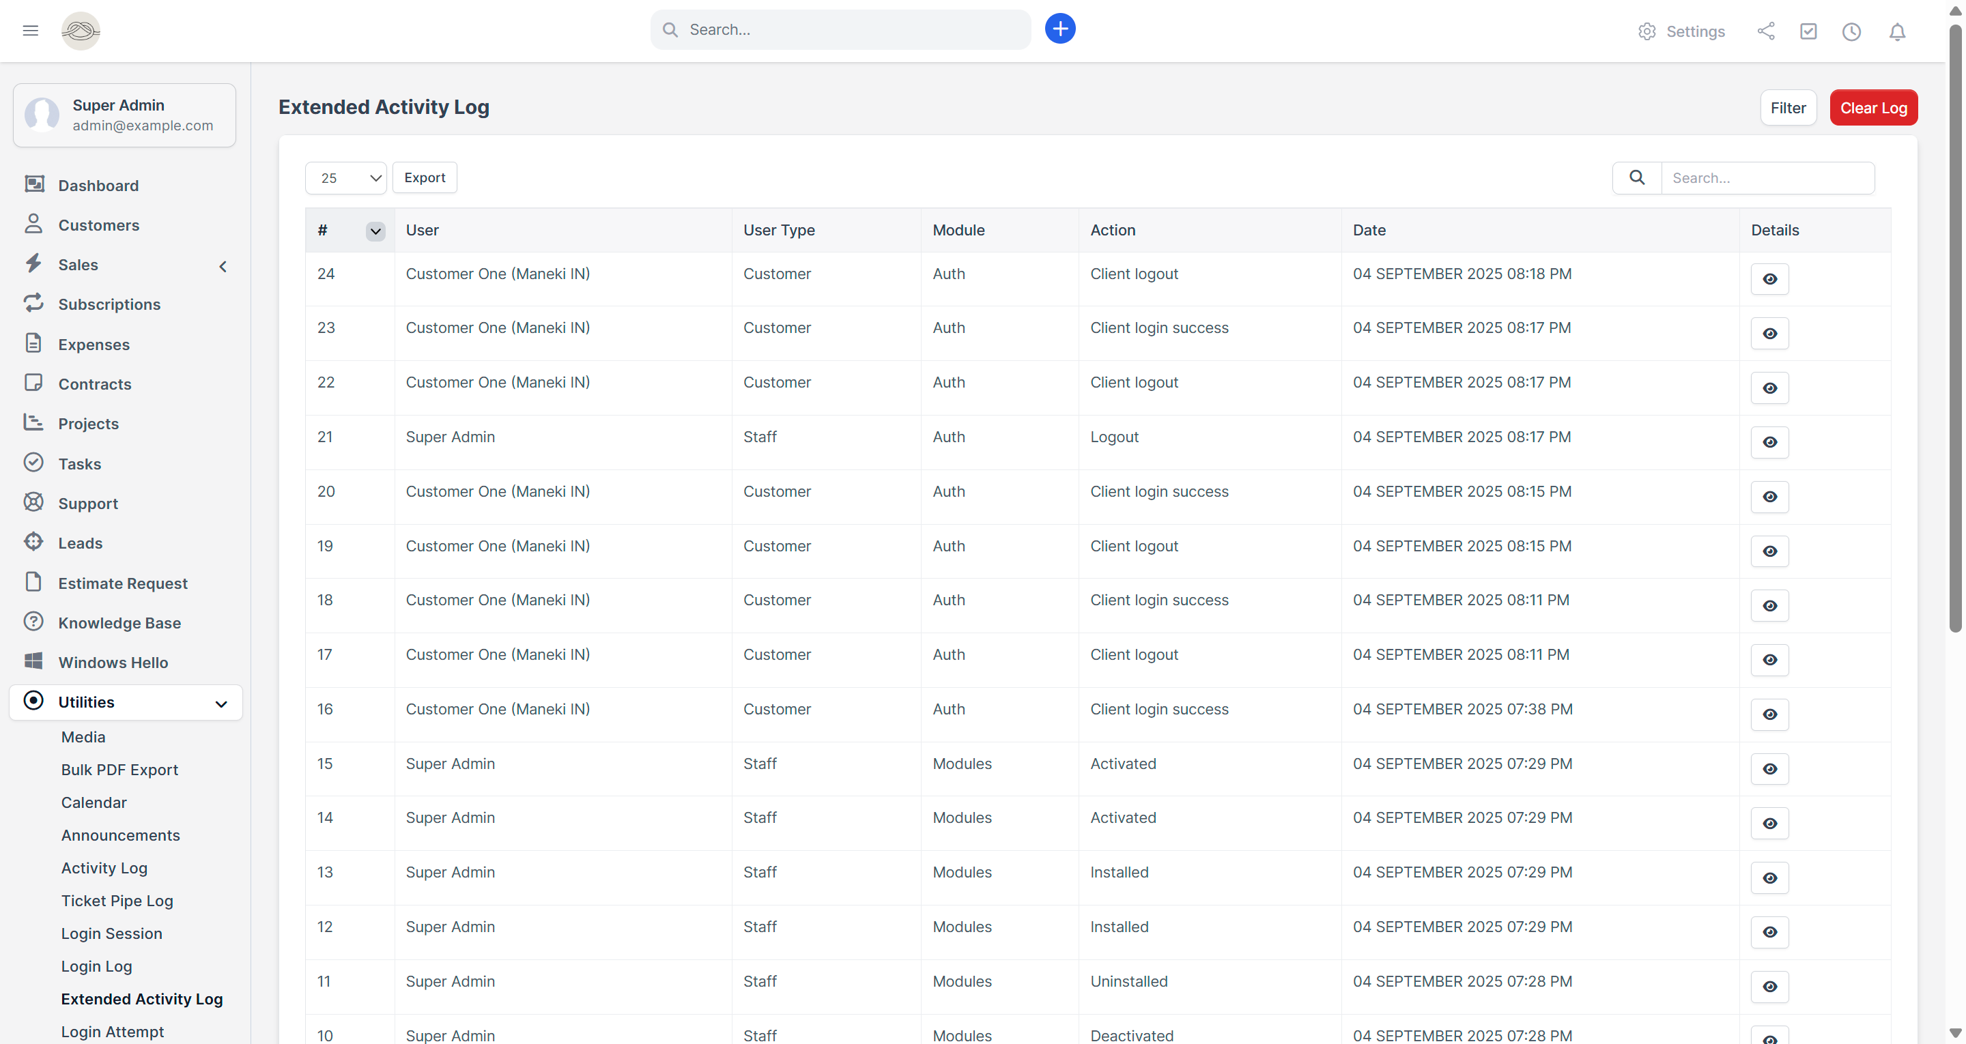Click the red Clear Log button
Viewport: 1966px width, 1044px height.
1874,108
